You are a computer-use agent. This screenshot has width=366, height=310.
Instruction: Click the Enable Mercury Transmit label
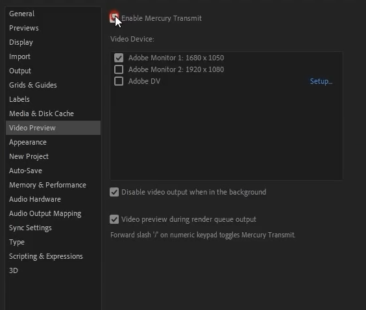(x=162, y=18)
